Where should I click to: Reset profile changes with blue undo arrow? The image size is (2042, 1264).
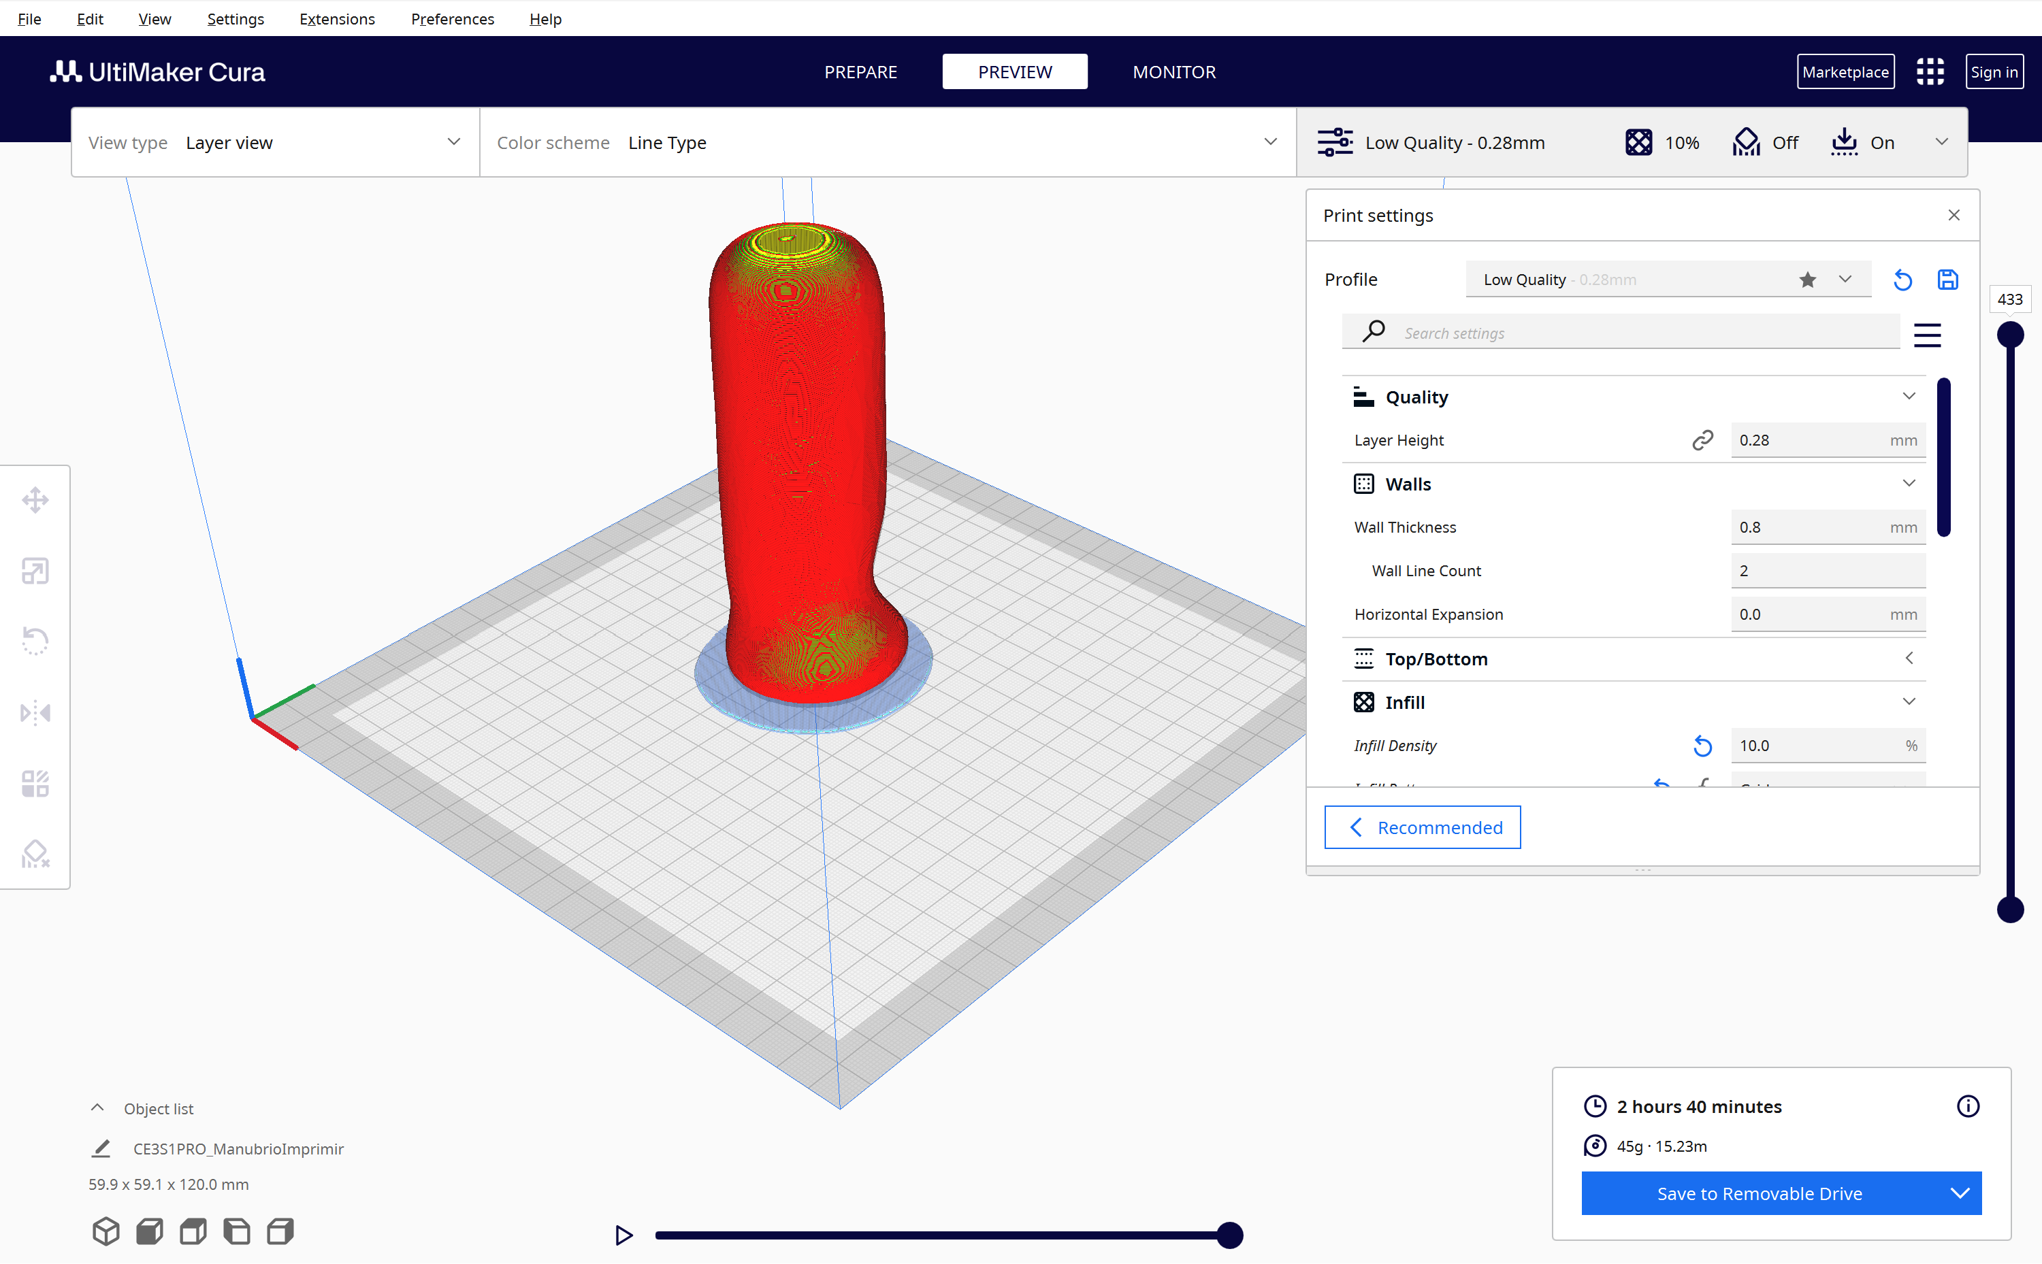click(x=1903, y=280)
